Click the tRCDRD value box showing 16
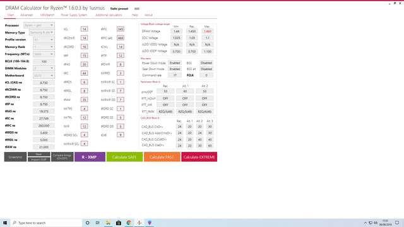This screenshot has width=404, height=227. tap(84, 47)
